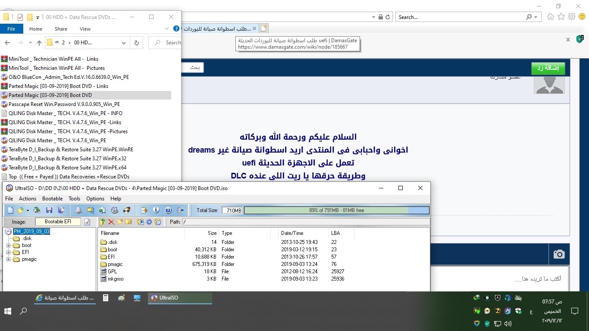
Task: Click the Exit door icon in UltraISO toolbar
Action: click(181, 210)
